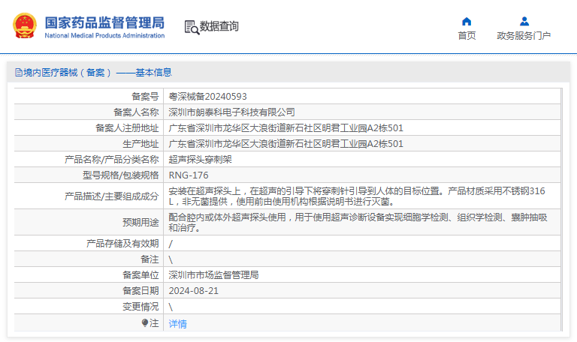Open 国家药品监督管理局 title link

(x=104, y=22)
